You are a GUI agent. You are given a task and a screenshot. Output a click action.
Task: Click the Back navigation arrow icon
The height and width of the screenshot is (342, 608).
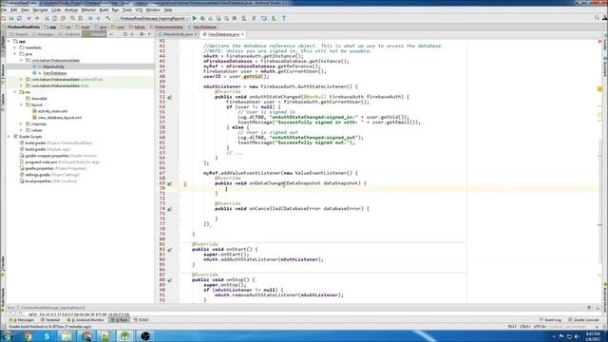(x=90, y=18)
